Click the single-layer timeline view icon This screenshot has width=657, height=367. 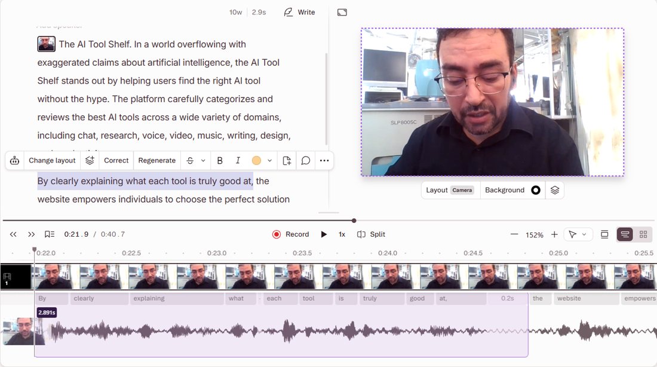click(x=604, y=234)
